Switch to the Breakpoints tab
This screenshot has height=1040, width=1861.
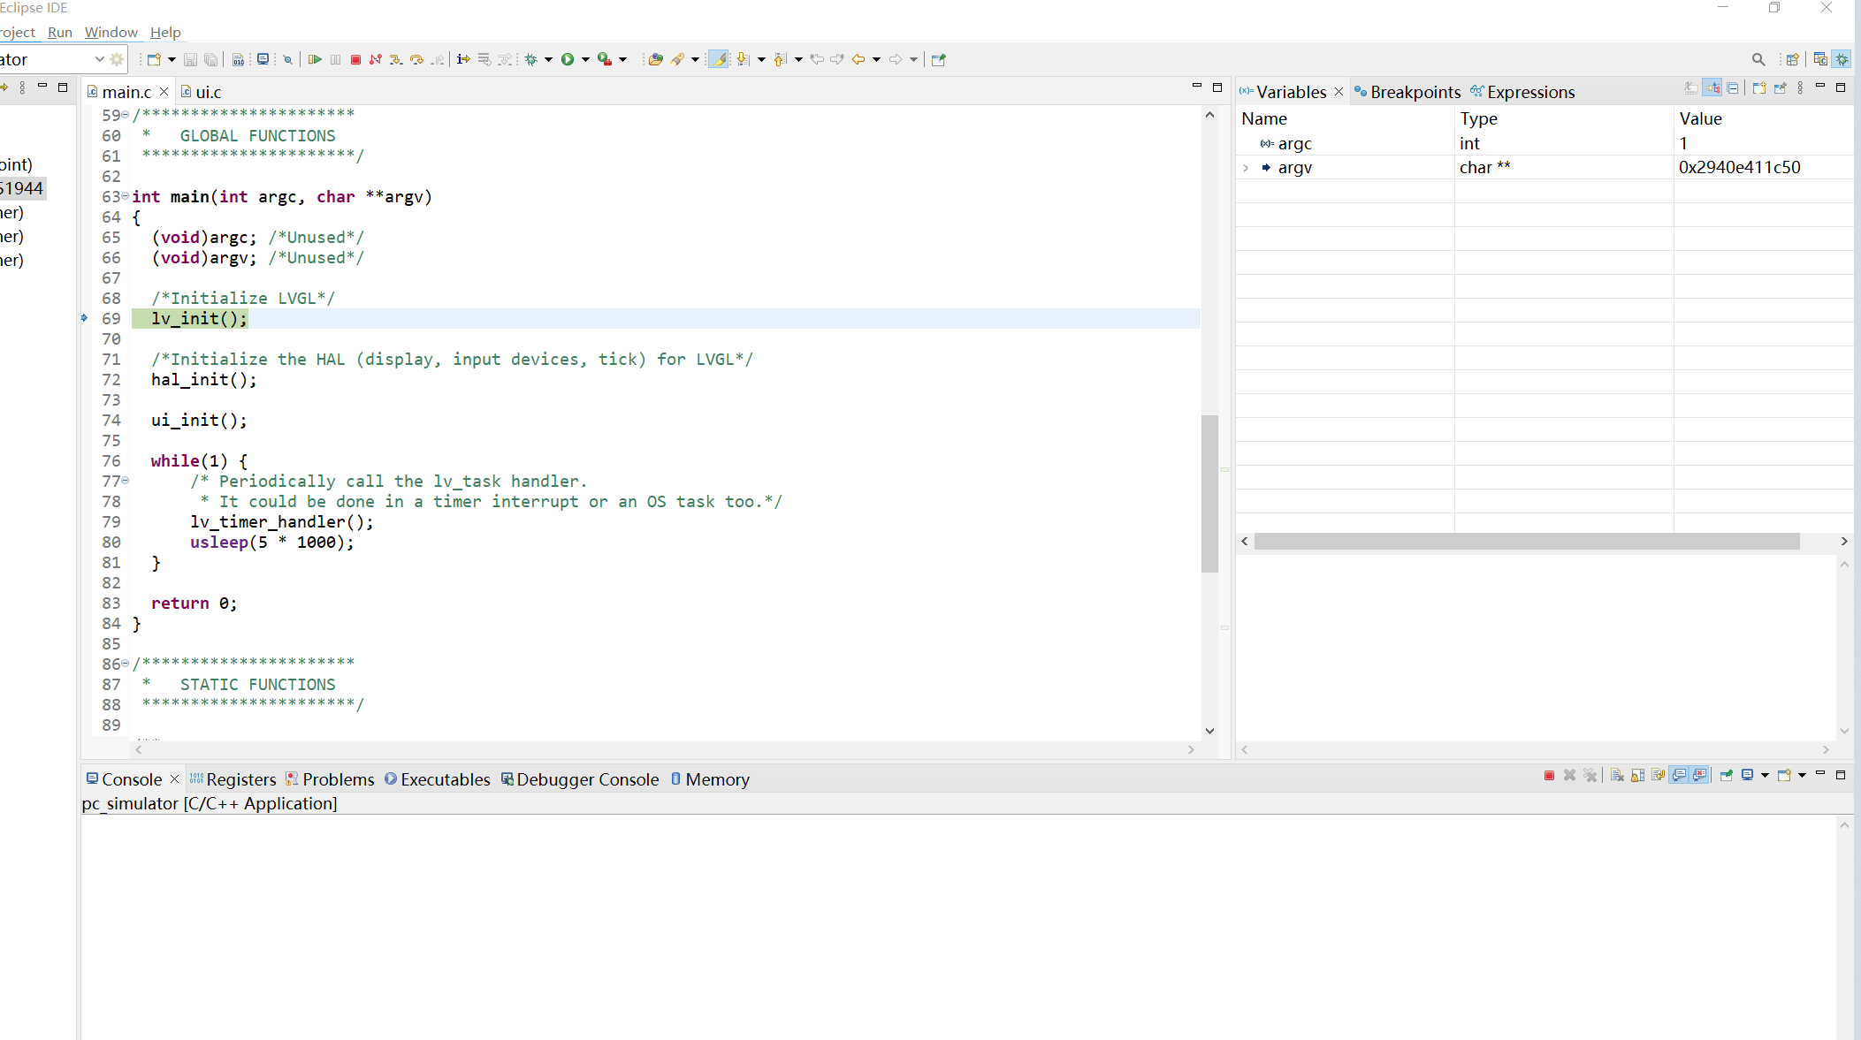pyautogui.click(x=1415, y=92)
